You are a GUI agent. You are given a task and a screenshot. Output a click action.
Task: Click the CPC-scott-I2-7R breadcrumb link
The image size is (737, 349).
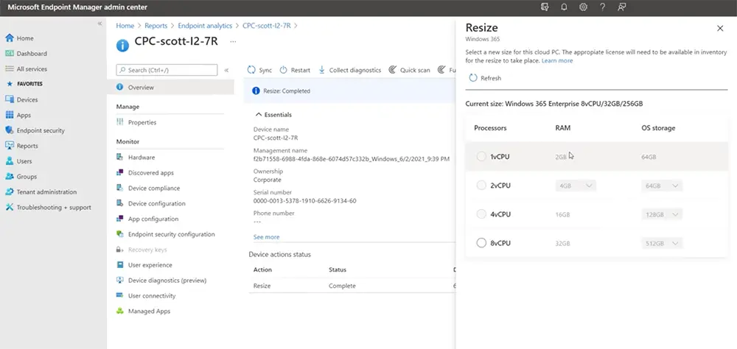[267, 26]
